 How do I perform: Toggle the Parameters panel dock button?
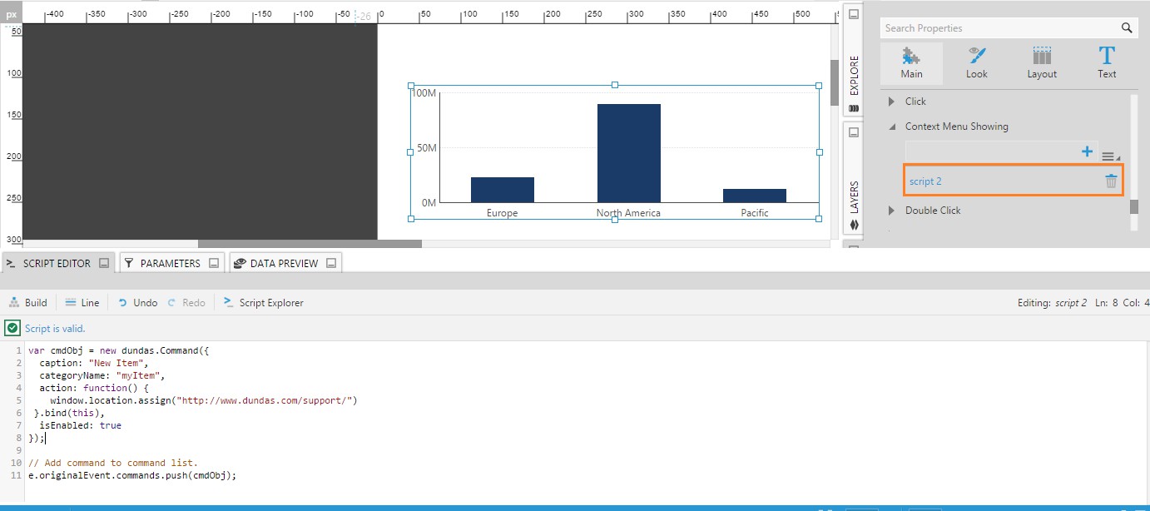(x=214, y=263)
